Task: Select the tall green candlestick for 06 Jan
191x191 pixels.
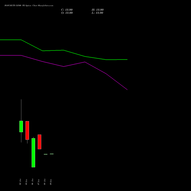Action: click(x=33, y=153)
